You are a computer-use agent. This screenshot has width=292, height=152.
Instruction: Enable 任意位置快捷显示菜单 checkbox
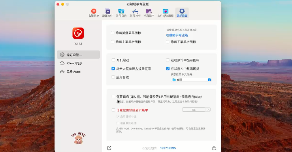[x=113, y=110]
